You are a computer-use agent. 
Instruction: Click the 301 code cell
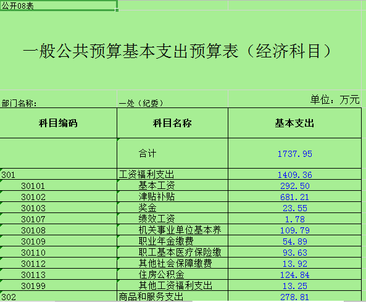pyautogui.click(x=59, y=174)
